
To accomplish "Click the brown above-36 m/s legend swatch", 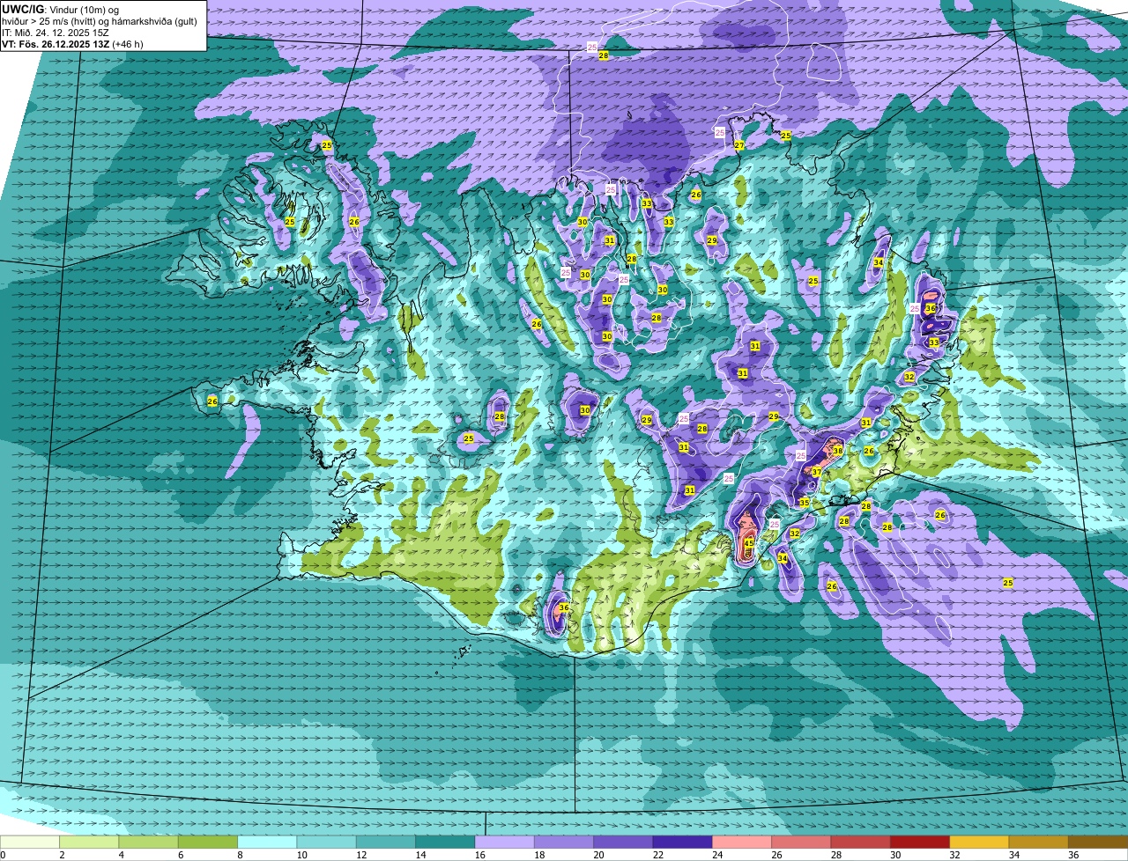I will (x=1098, y=842).
